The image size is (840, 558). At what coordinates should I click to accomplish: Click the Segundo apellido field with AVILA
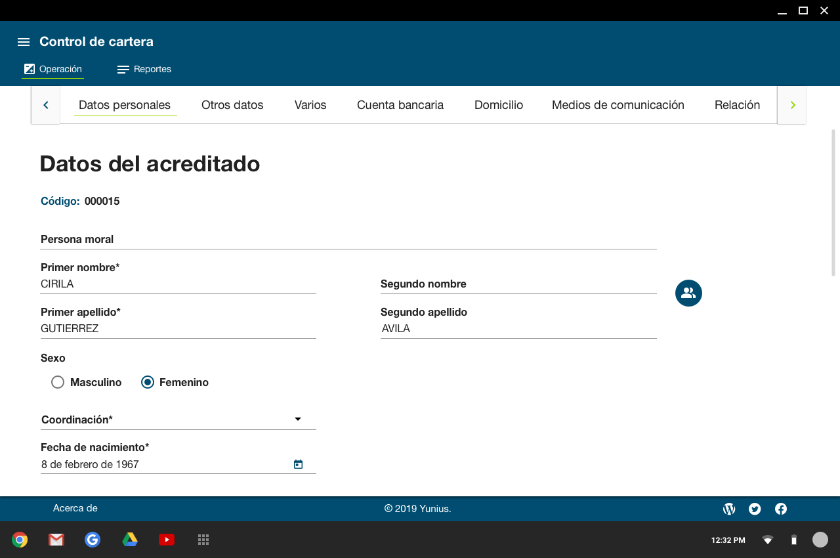[518, 328]
